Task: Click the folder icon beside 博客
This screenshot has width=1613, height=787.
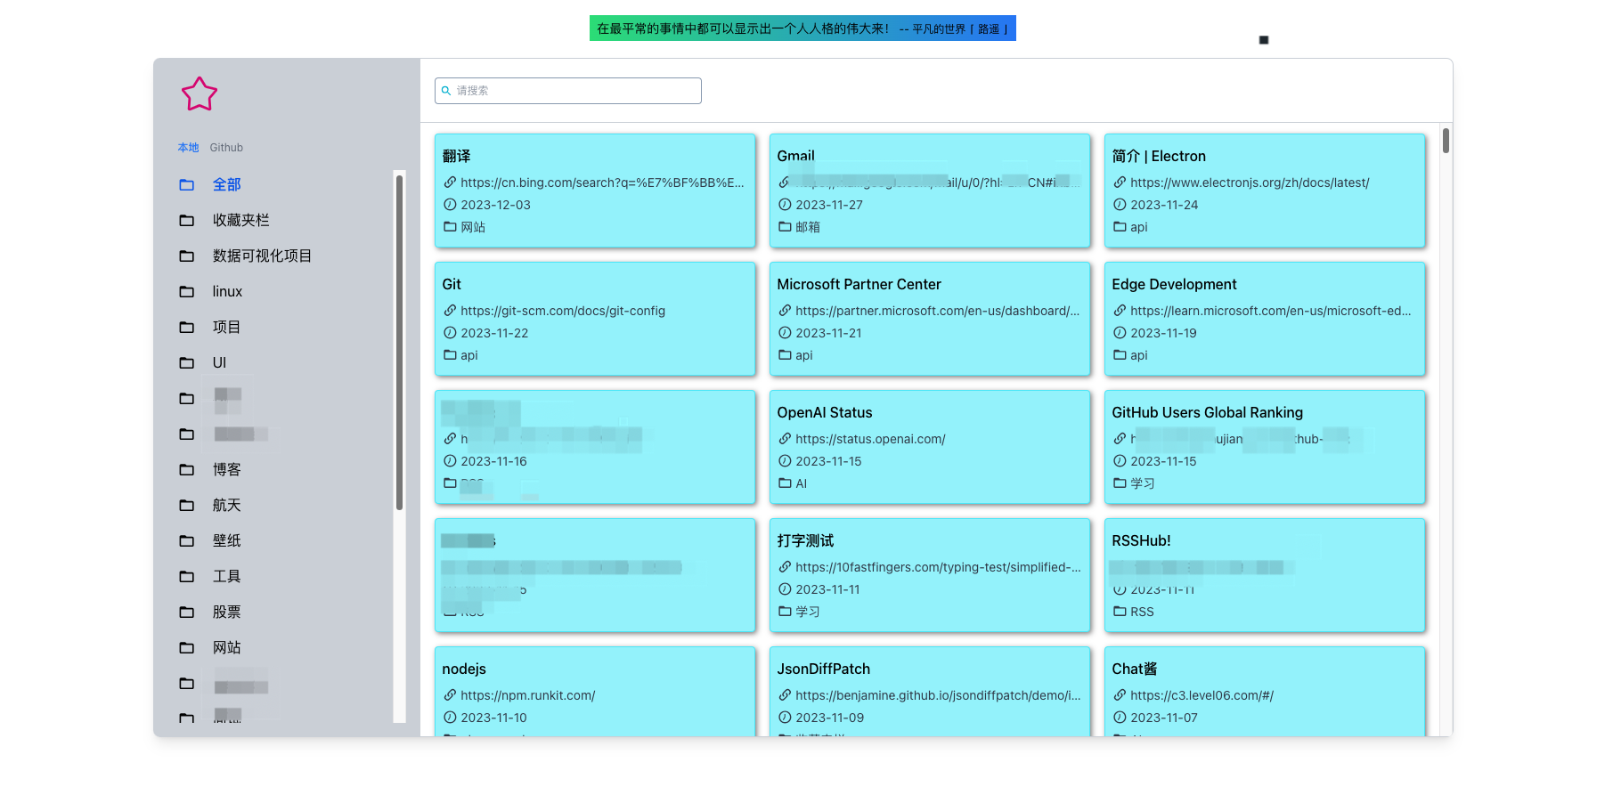Action: (187, 469)
